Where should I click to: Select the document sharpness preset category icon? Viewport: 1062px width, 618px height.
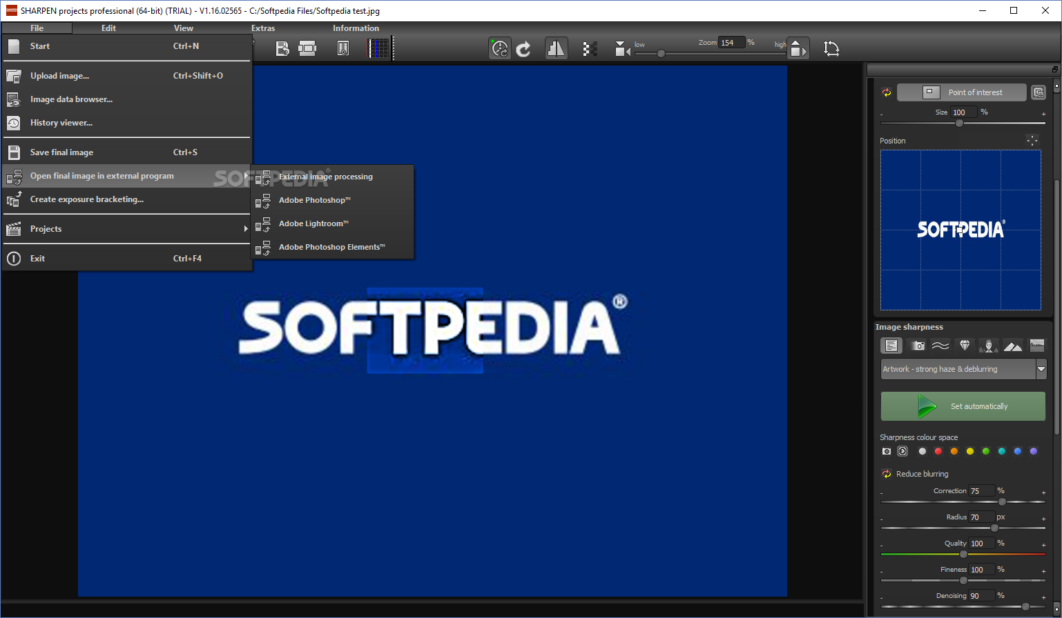point(891,346)
